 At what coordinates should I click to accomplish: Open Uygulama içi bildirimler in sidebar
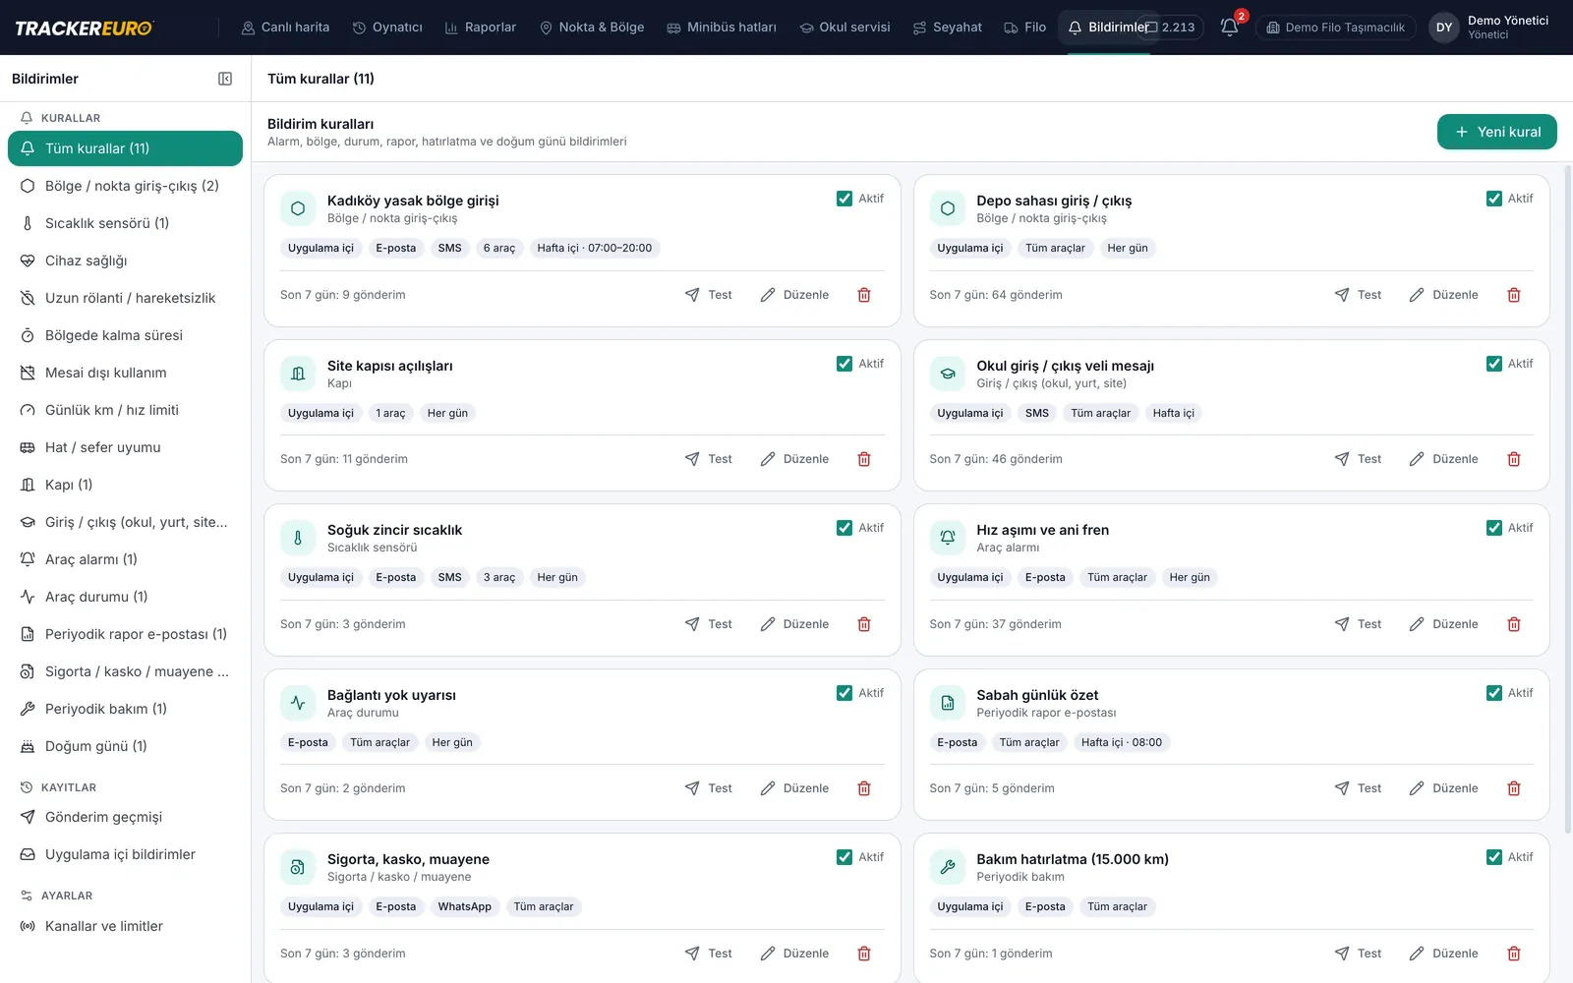(x=125, y=854)
